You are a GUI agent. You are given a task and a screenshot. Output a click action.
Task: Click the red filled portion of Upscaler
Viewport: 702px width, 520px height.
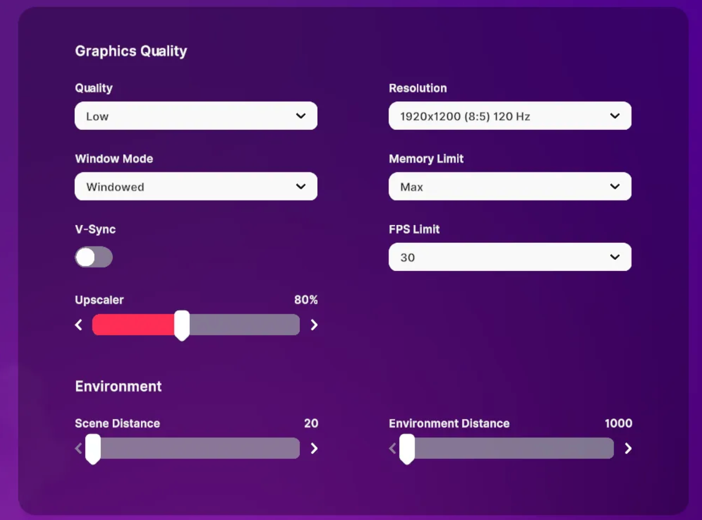tap(133, 325)
